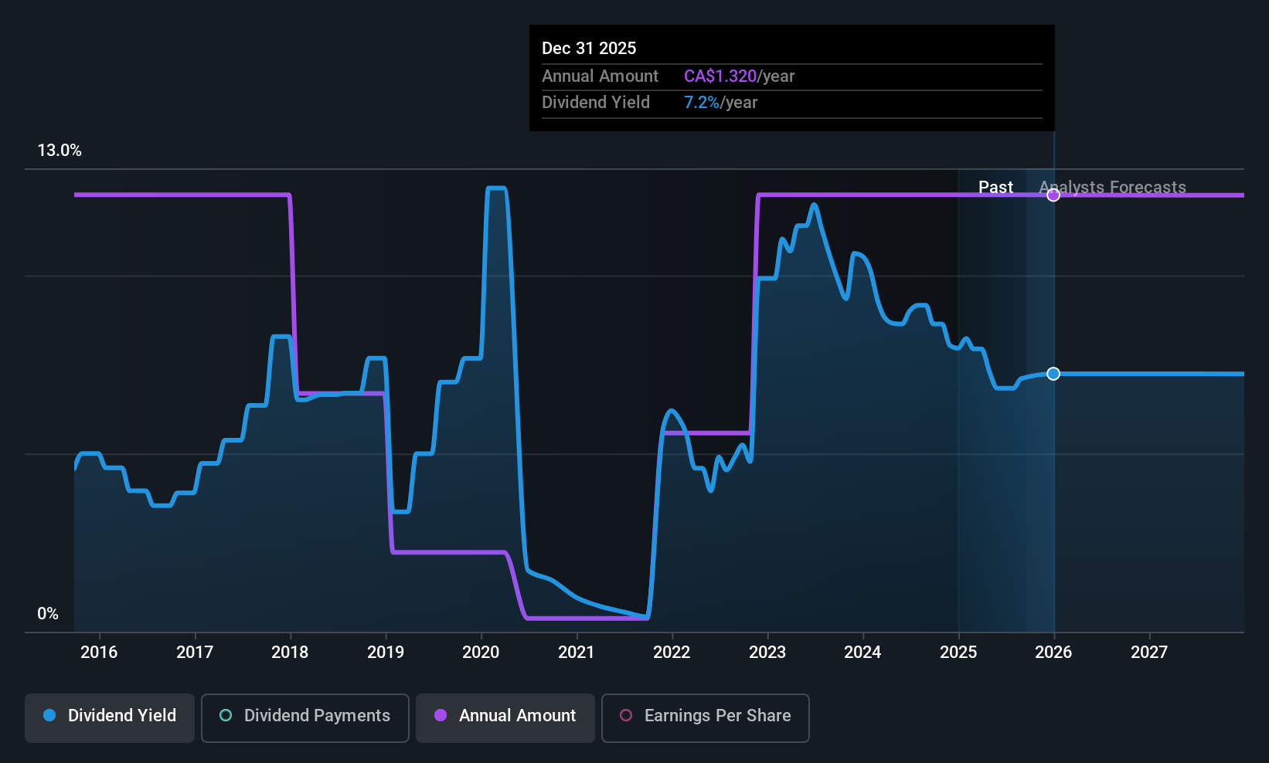
Task: Click the 2019 x-axis year label
Action: 386,653
